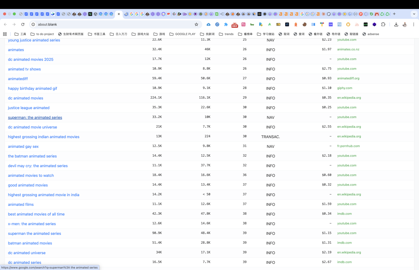View site information icon in address bar
This screenshot has width=419, height=270.
point(33,24)
